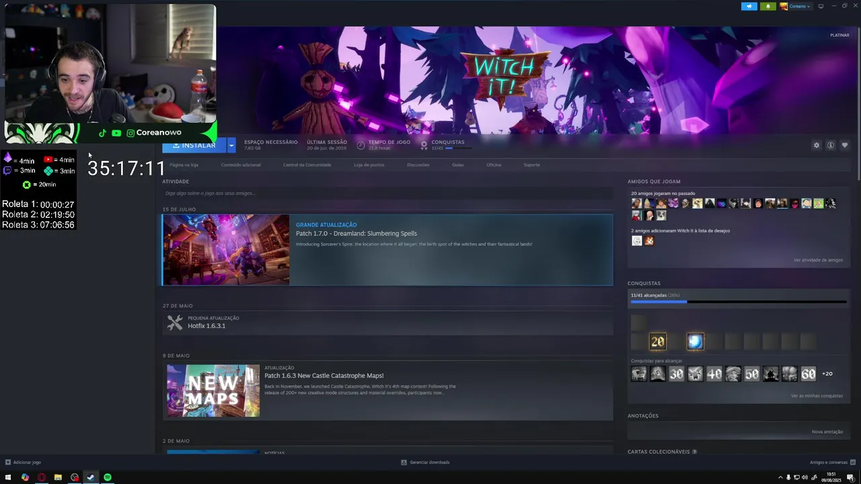Add Witch It to favorites heart icon
The height and width of the screenshot is (484, 861).
845,145
